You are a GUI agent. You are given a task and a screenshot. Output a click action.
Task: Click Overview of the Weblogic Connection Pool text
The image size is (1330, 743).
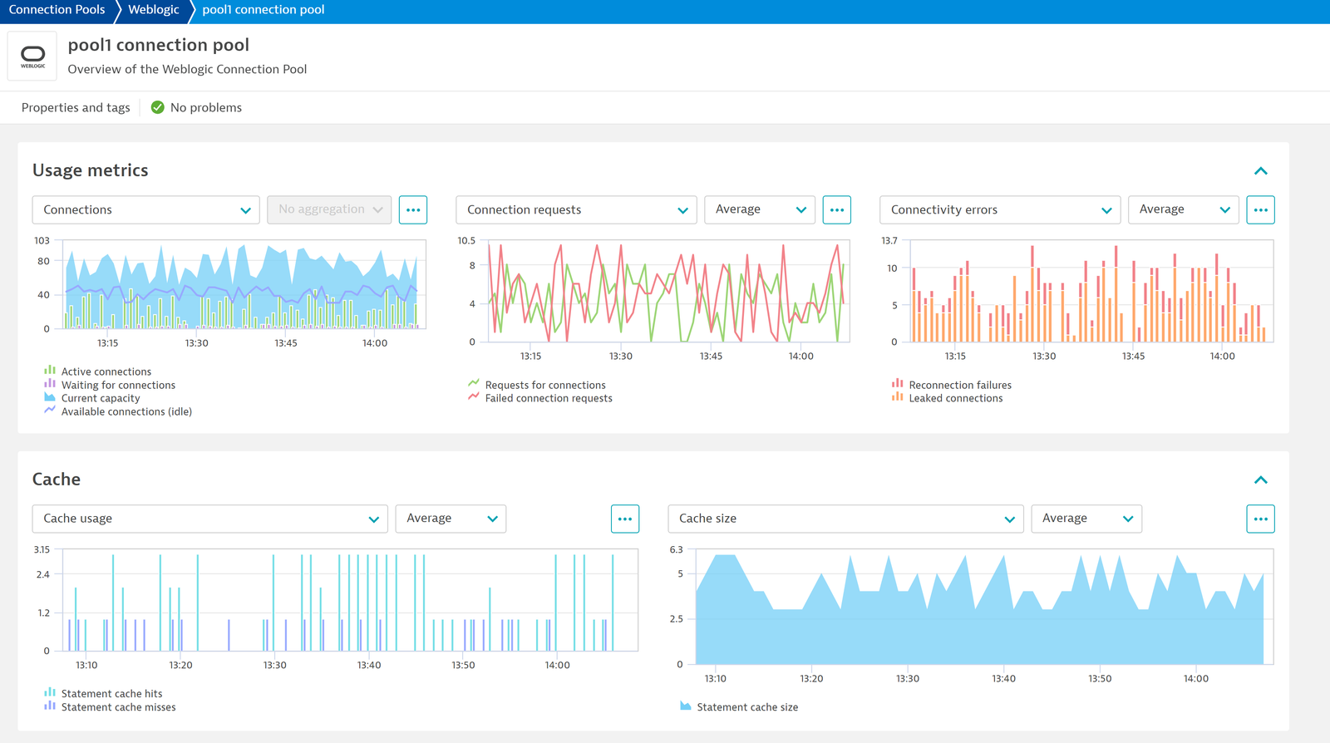(x=187, y=69)
